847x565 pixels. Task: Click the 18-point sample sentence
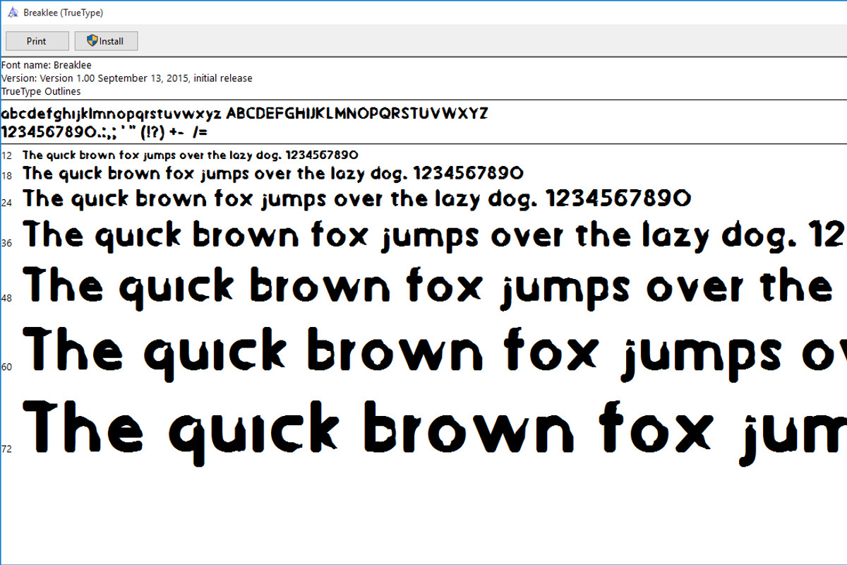click(273, 174)
